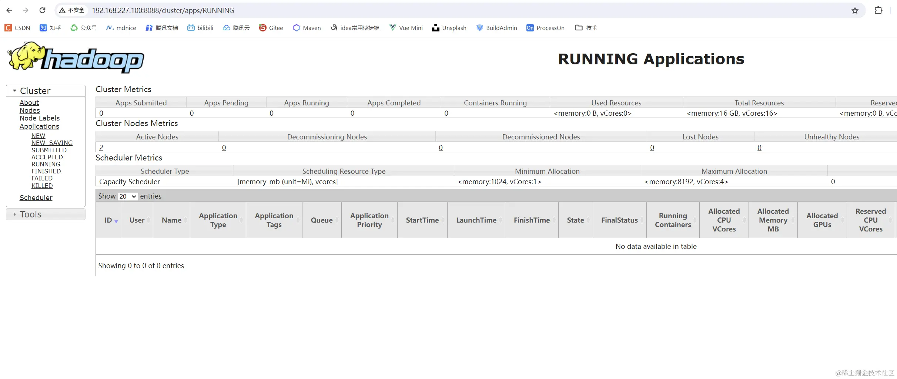Click the Lost Nodes count 0

[652, 148]
